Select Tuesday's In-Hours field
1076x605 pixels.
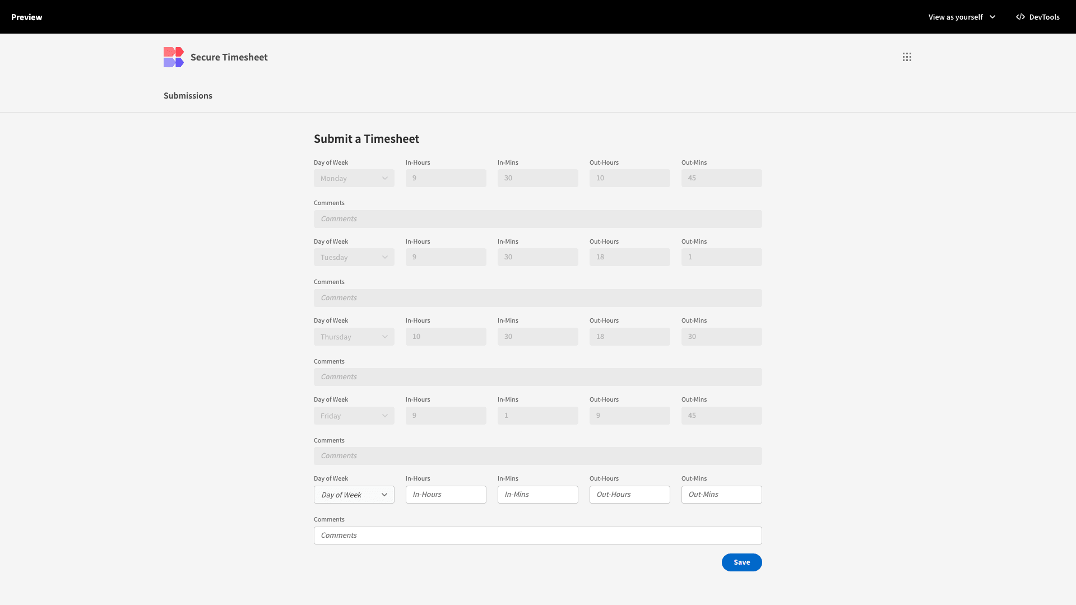tap(446, 257)
